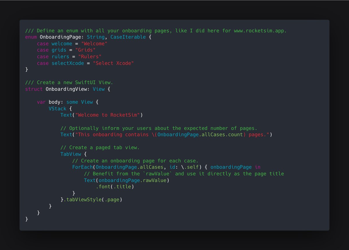Image resolution: width=349 pixels, height=250 pixels.
Task: Click the "Create a new SwiftUI View" comment
Action: (69, 82)
